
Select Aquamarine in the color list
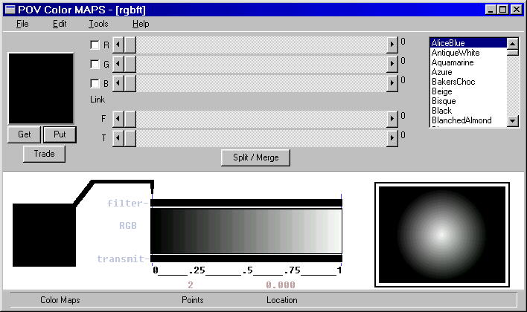[468, 62]
